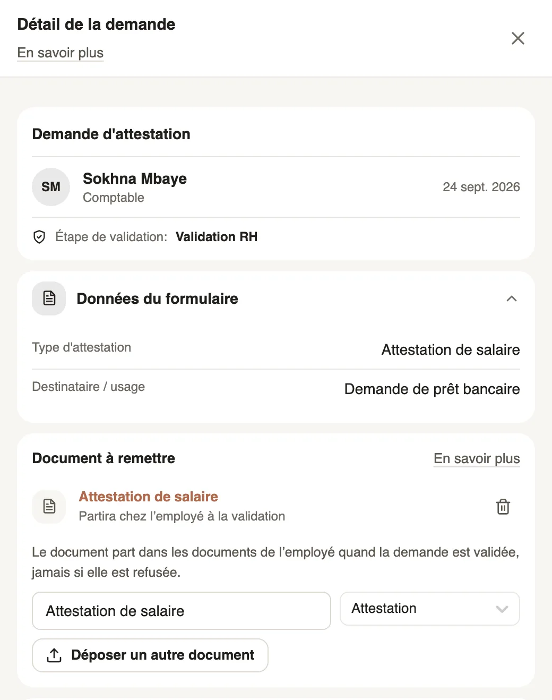The height and width of the screenshot is (700, 552).
Task: Click the SM avatar of Sokhna Mbaye
Action: [51, 187]
